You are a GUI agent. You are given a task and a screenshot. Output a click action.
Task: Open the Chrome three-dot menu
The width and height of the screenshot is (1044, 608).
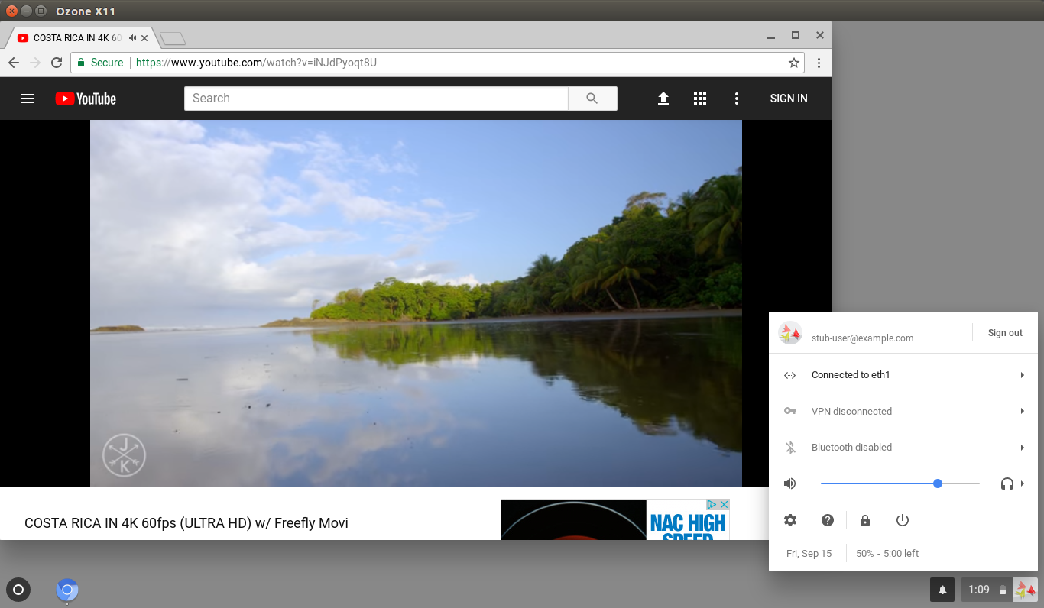click(819, 63)
